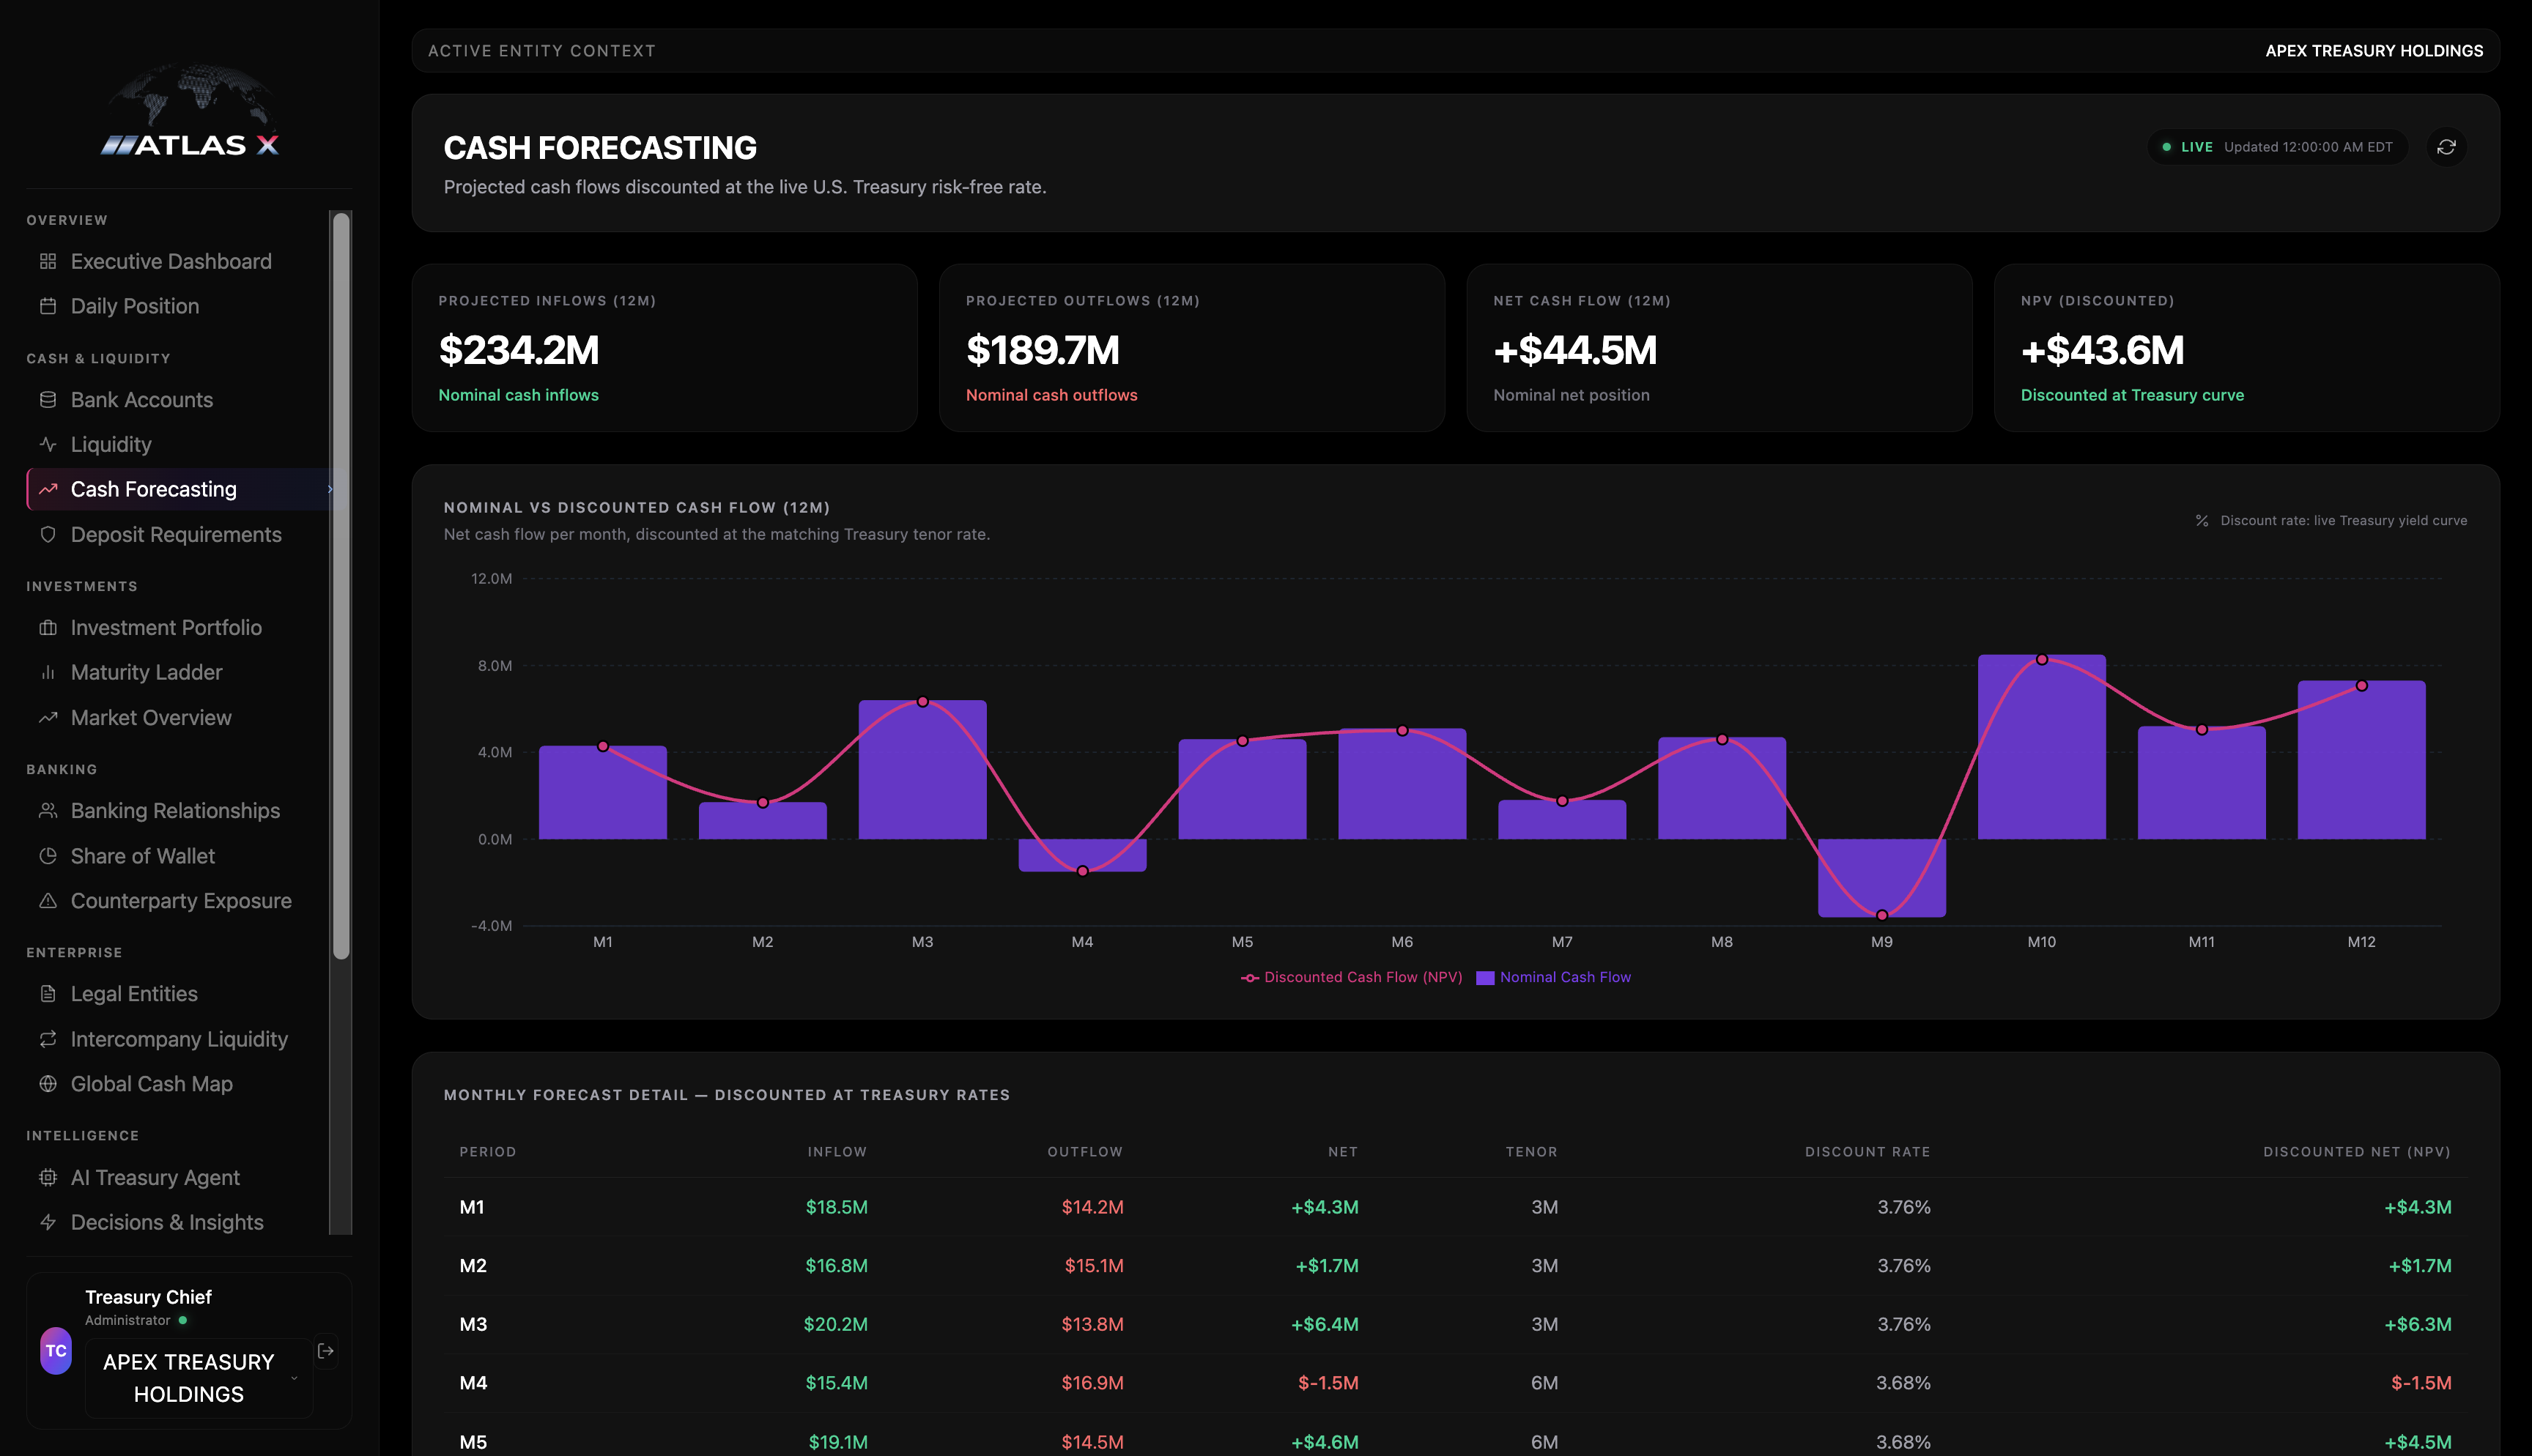Open Investment Portfolio

click(x=166, y=628)
